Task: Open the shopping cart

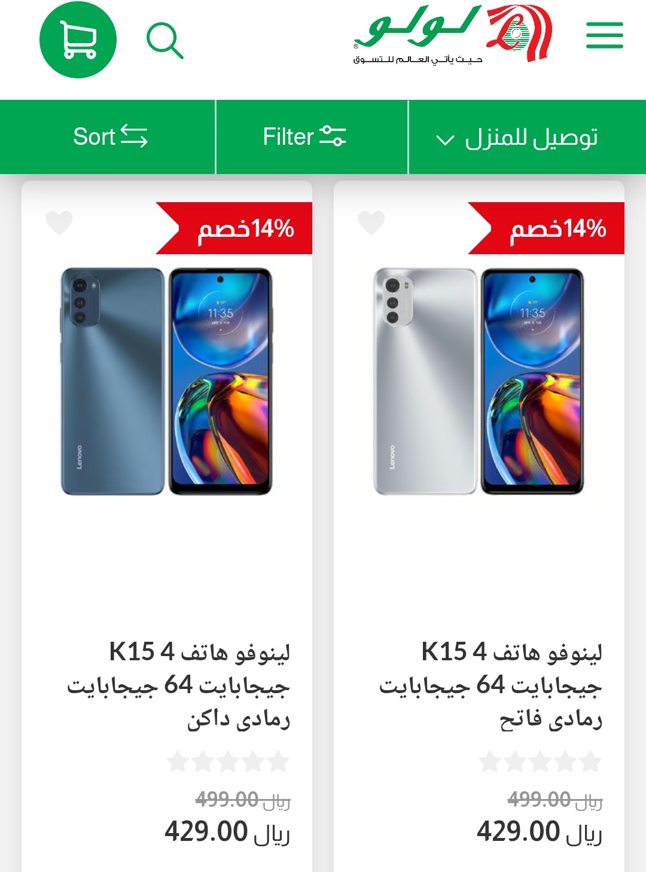Action: click(x=78, y=39)
